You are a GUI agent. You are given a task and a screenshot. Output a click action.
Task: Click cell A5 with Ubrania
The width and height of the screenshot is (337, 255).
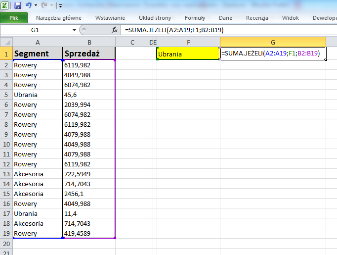coord(38,95)
